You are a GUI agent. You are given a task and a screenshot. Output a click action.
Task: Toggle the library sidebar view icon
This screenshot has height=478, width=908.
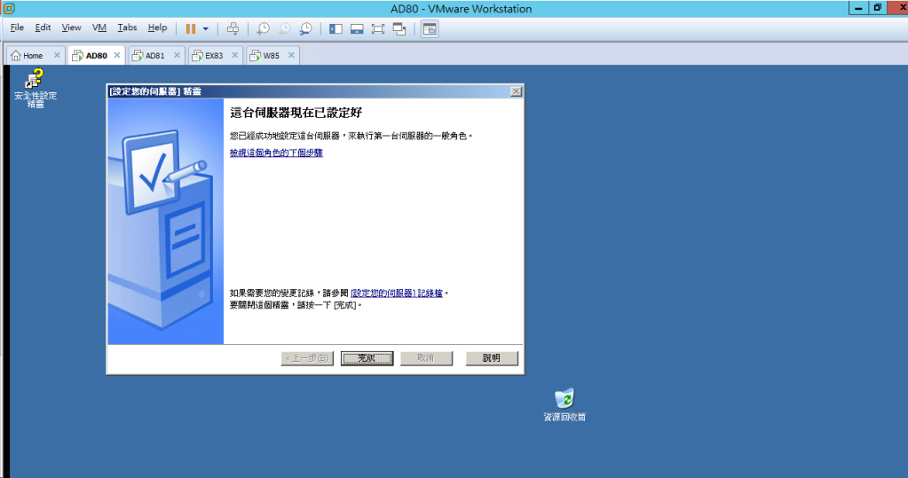click(336, 28)
